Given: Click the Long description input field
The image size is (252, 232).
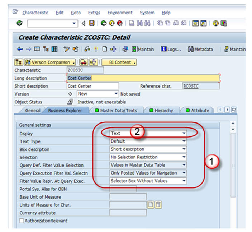Looking at the screenshot, I should pos(143,78).
